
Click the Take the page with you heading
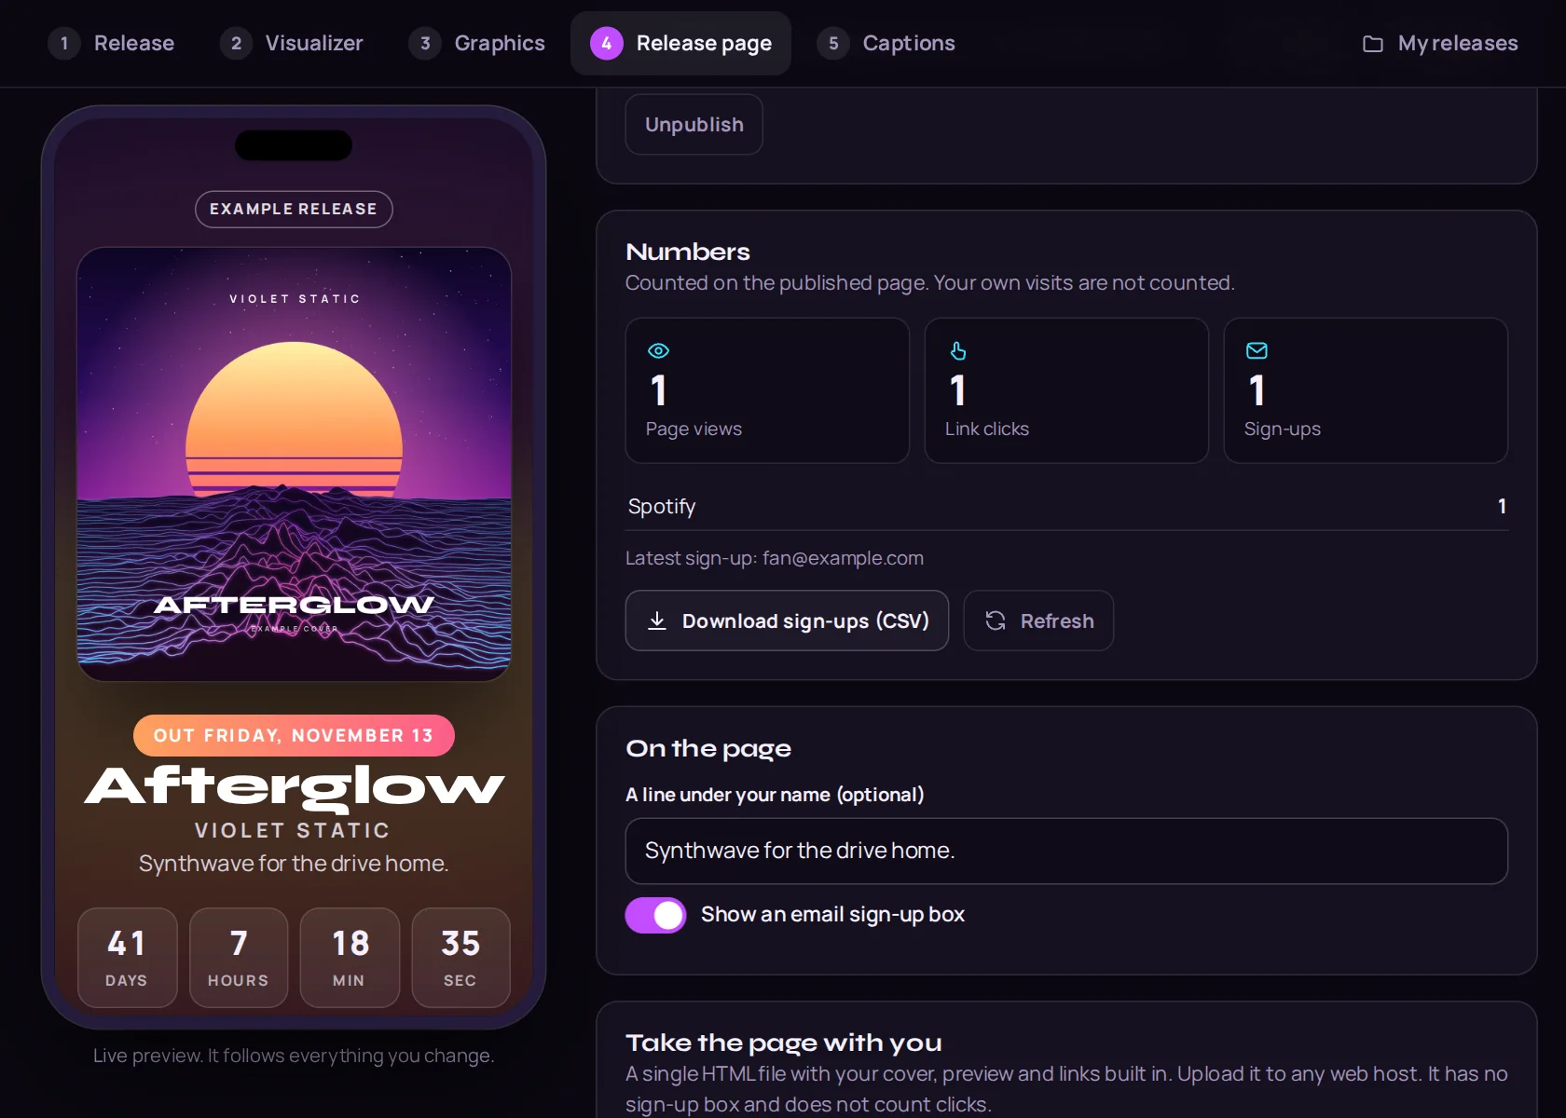coord(783,1043)
